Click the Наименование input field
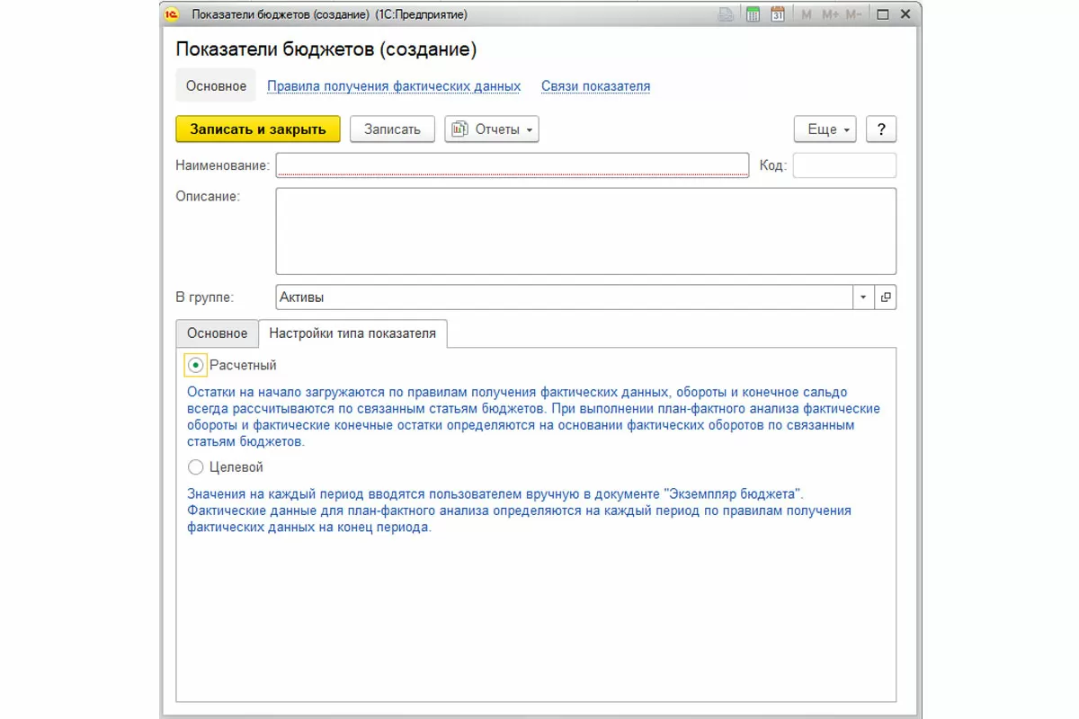The width and height of the screenshot is (1079, 719). tap(513, 165)
